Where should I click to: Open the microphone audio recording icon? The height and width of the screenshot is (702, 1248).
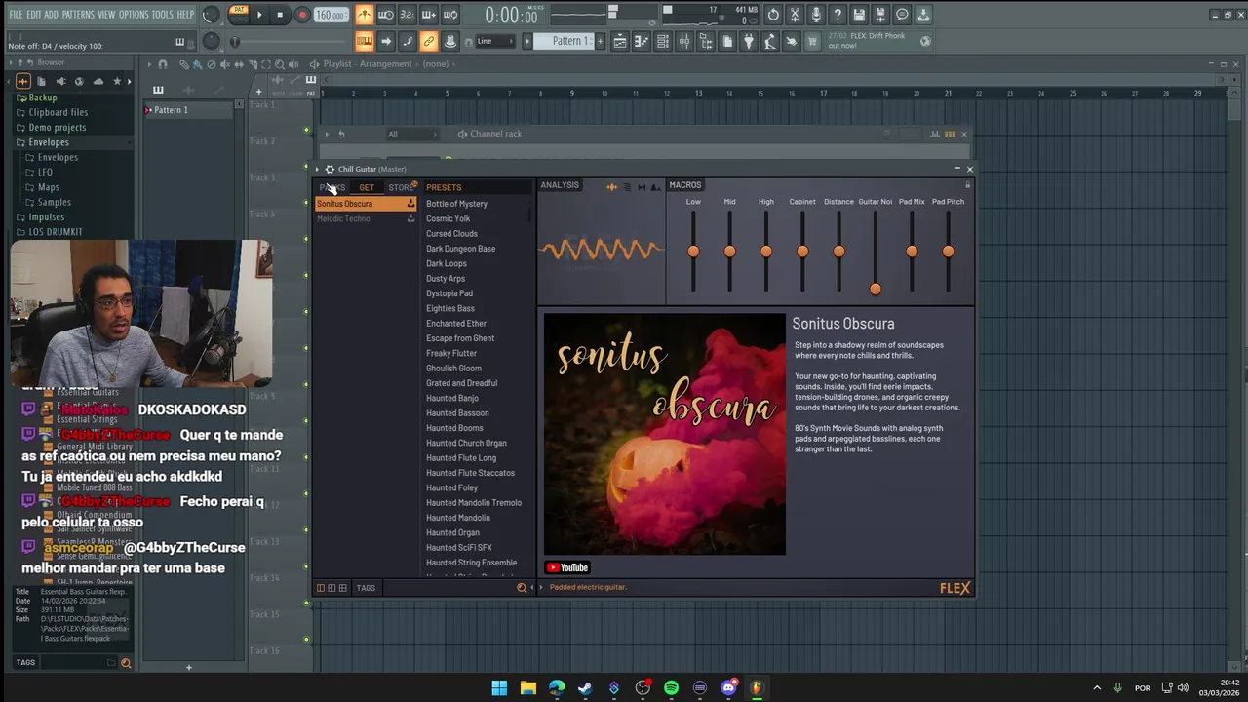pyautogui.click(x=816, y=15)
